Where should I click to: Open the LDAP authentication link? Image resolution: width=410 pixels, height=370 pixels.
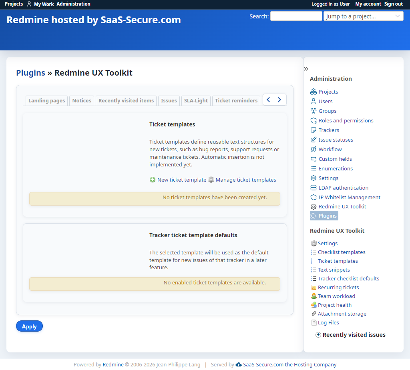(x=343, y=188)
